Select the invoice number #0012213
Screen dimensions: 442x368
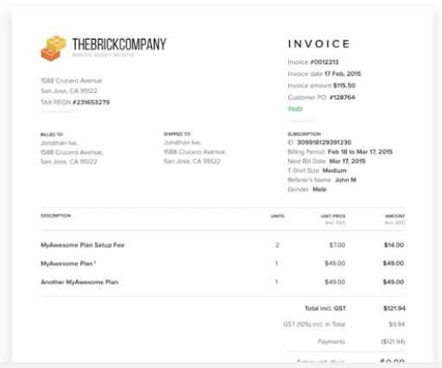[325, 62]
